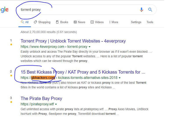Expand the 4everproxy.com URL dropdown arrow
178x118 pixels.
click(x=89, y=47)
